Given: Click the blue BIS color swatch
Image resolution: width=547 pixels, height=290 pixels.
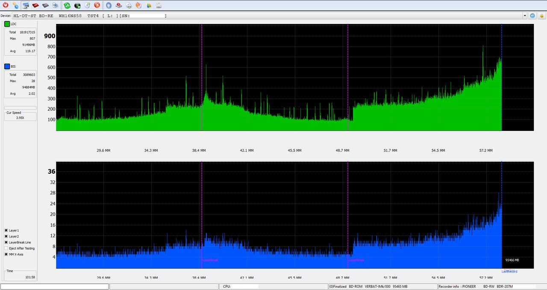Looking at the screenshot, I should pyautogui.click(x=7, y=66).
